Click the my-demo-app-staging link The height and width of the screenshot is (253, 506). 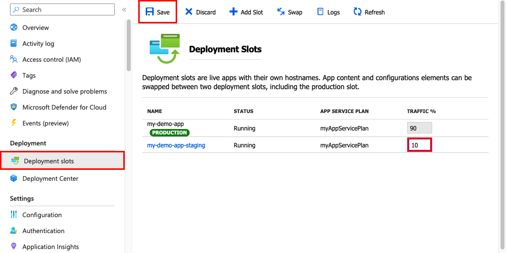point(176,145)
